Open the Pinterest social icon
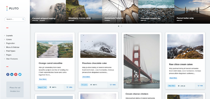The height and width of the screenshot is (99, 210). click(x=16, y=75)
